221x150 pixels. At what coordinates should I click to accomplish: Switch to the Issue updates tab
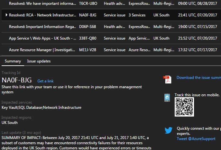pos(39,61)
